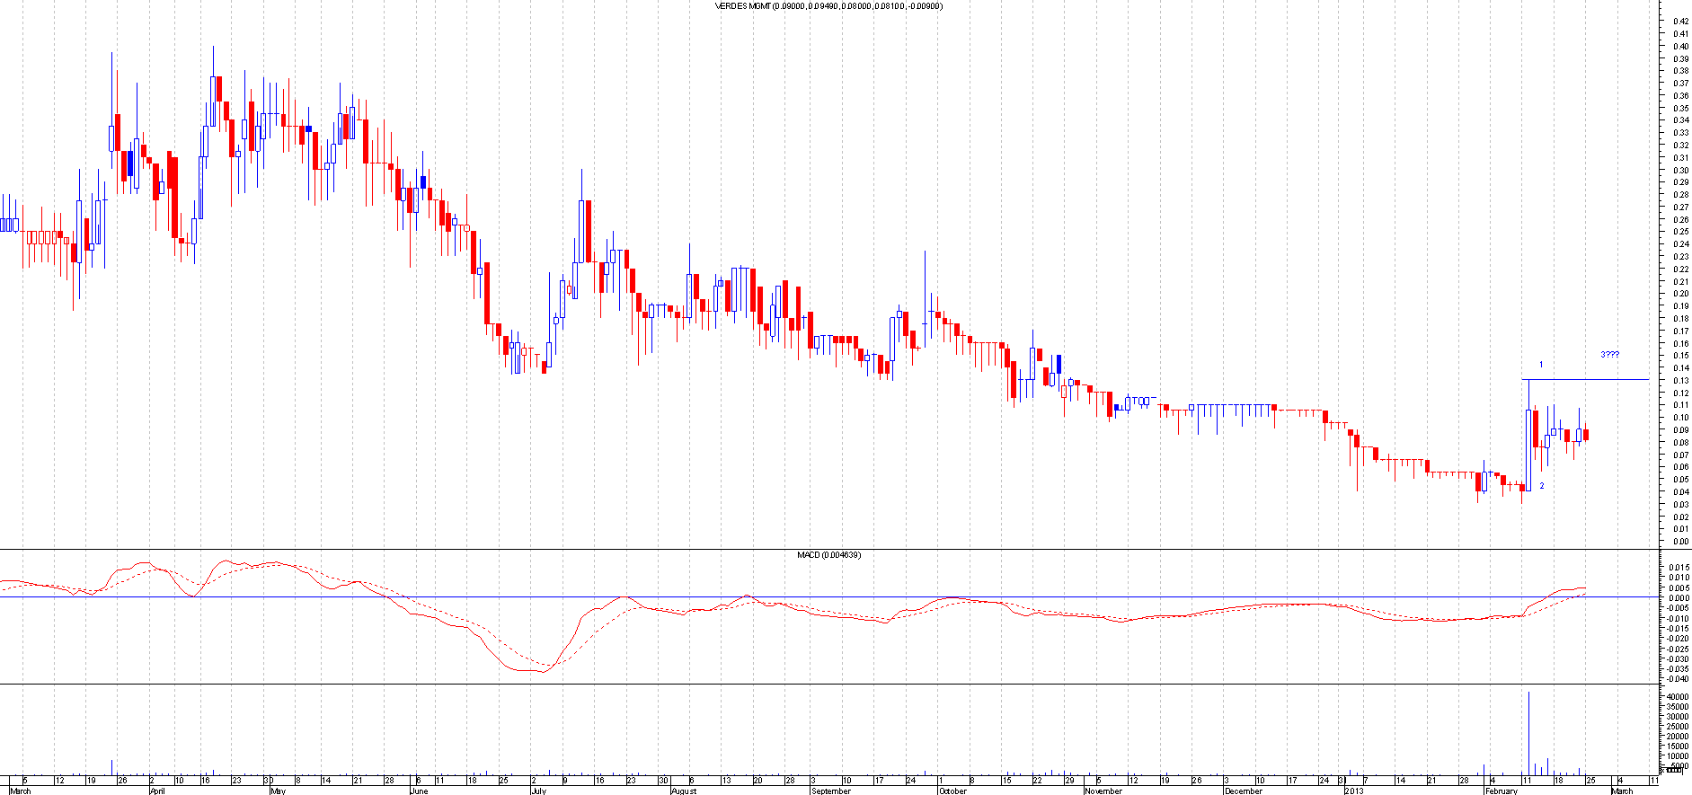Viewport: 1692px width, 795px height.
Task: Click the tallest February volume bar
Action: [1528, 733]
